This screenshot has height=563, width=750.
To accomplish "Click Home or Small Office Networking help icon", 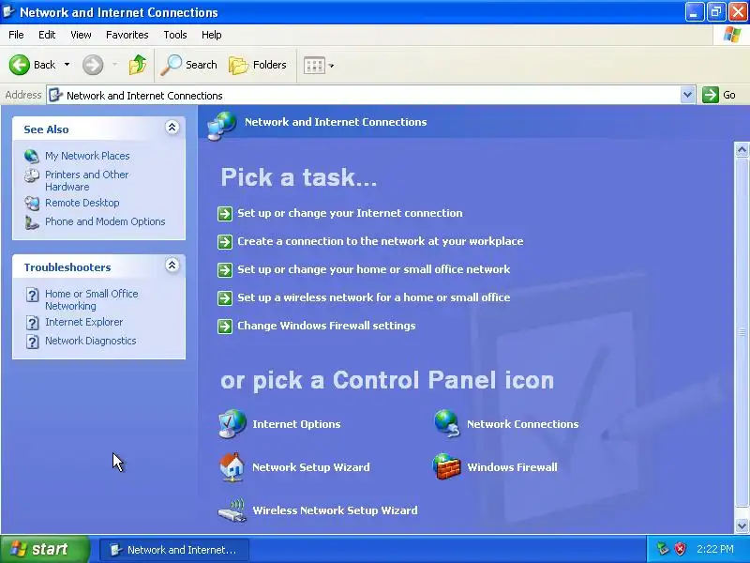I will pyautogui.click(x=32, y=295).
